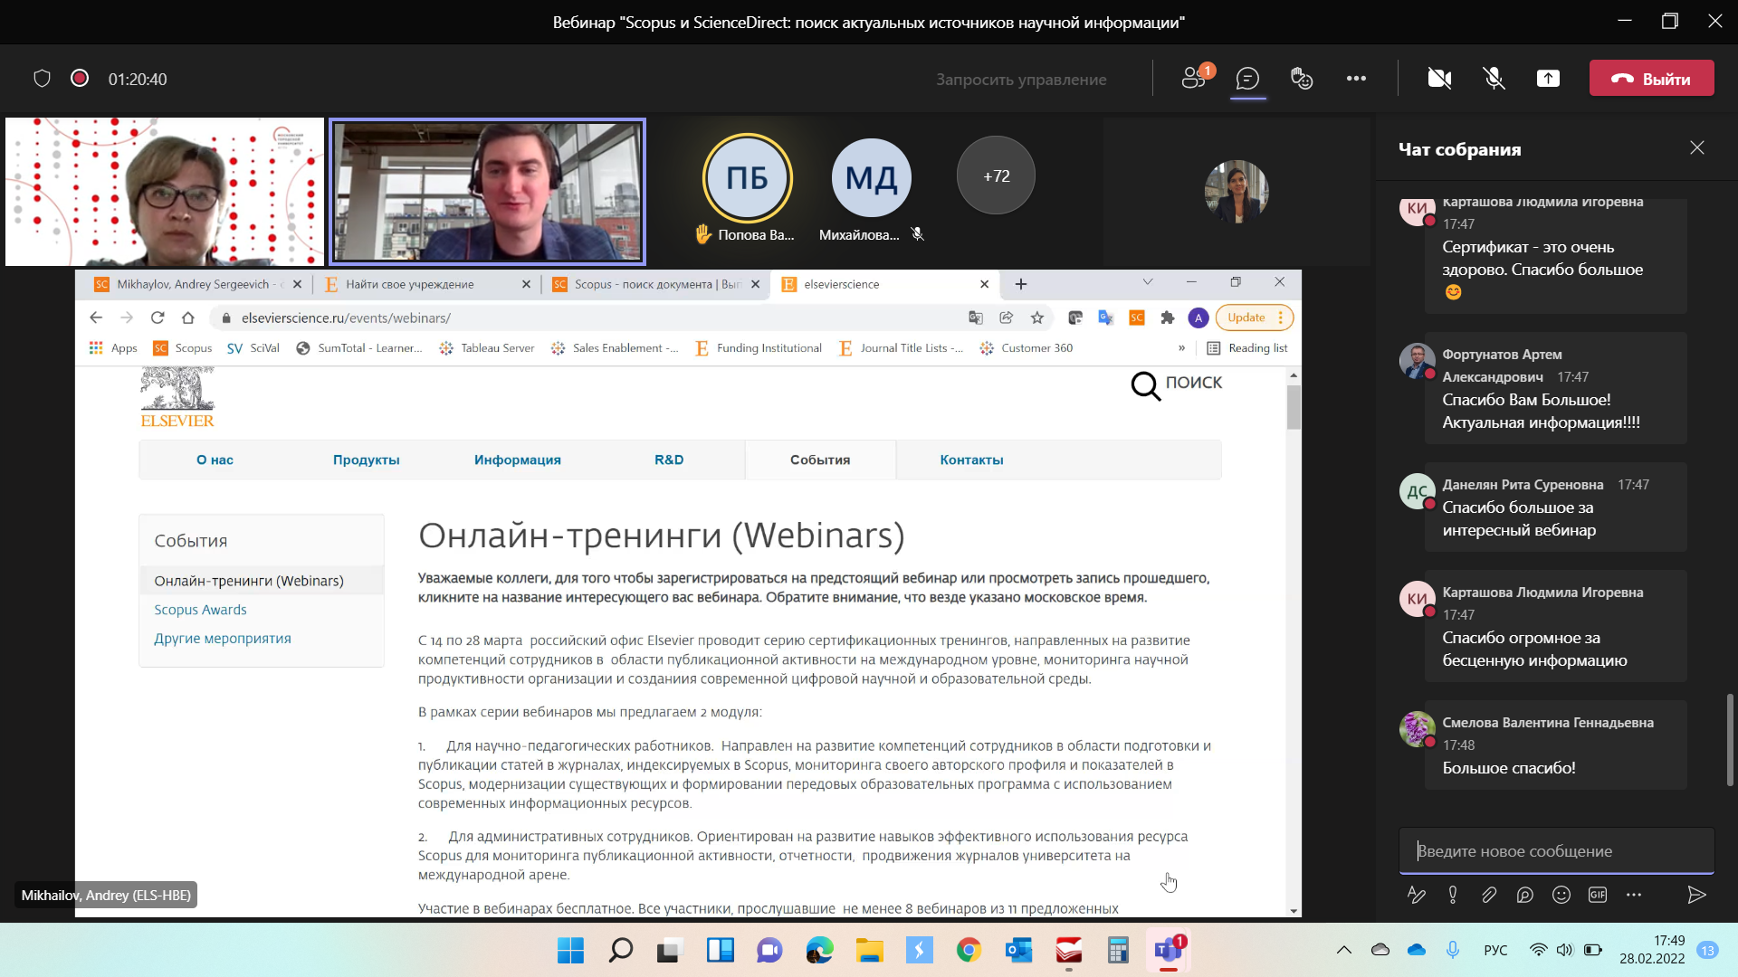The image size is (1738, 977).
Task: Click the meeting chat icon
Action: point(1247,79)
